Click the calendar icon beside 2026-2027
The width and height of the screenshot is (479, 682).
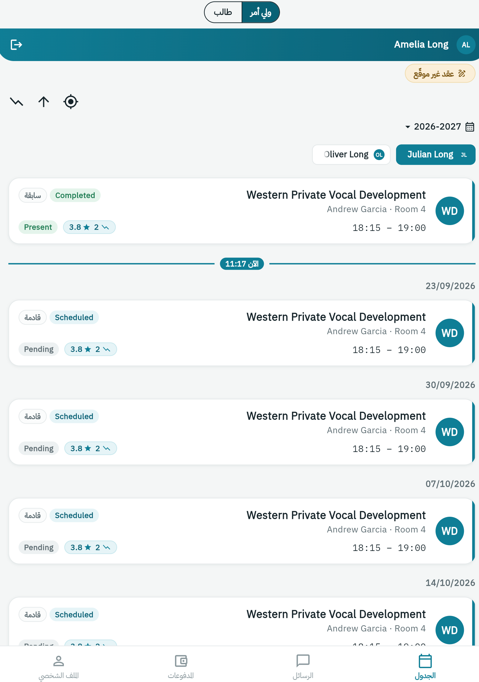click(x=469, y=127)
